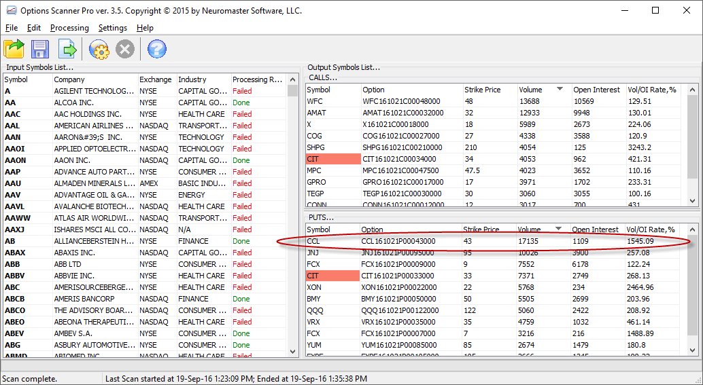Select VRX161021P00035000 put option
The height and width of the screenshot is (385, 703).
coord(398,322)
